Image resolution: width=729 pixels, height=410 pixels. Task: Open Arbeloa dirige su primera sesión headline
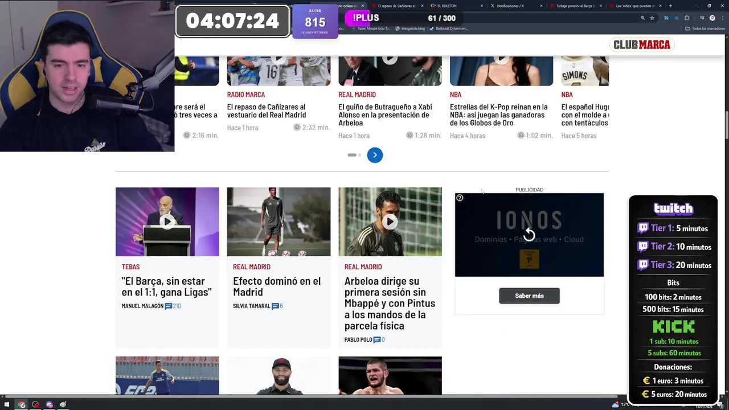[390, 303]
